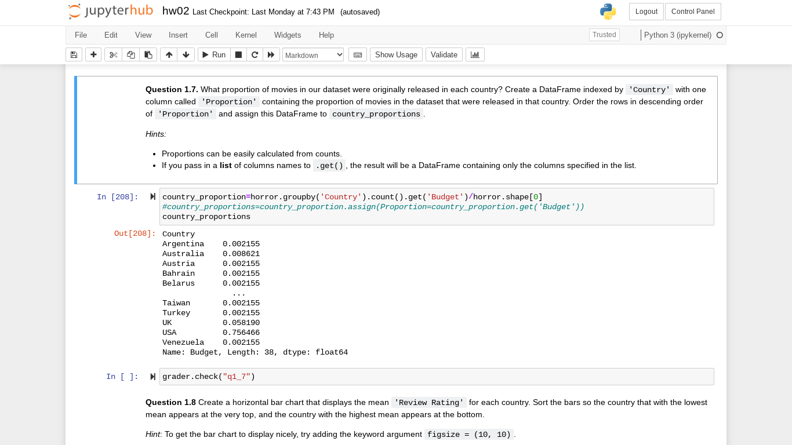Screen dimensions: 792x445
Task: Open the Help menu
Action: click(x=326, y=35)
